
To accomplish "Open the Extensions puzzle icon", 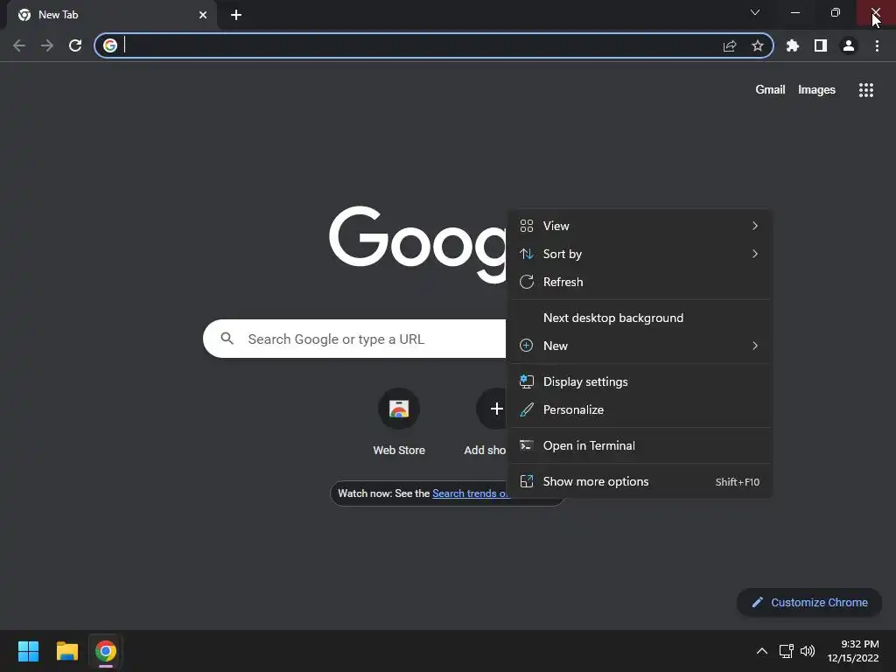I will click(793, 45).
